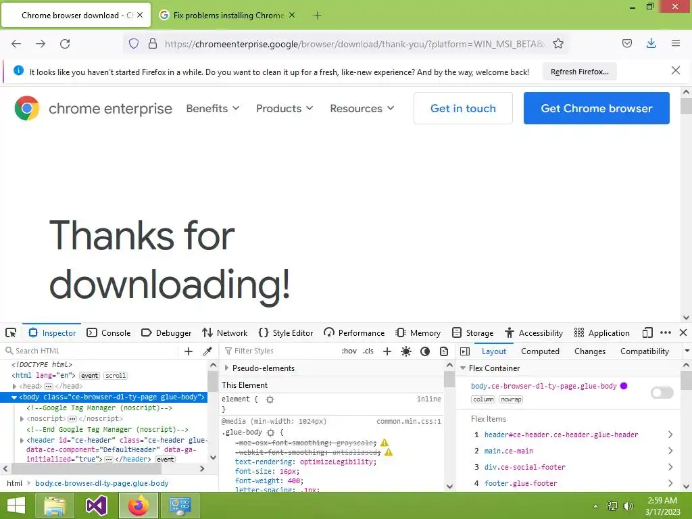Viewport: 692px width, 519px height.
Task: Open flex item main.ce-main details arrow
Action: (x=670, y=451)
